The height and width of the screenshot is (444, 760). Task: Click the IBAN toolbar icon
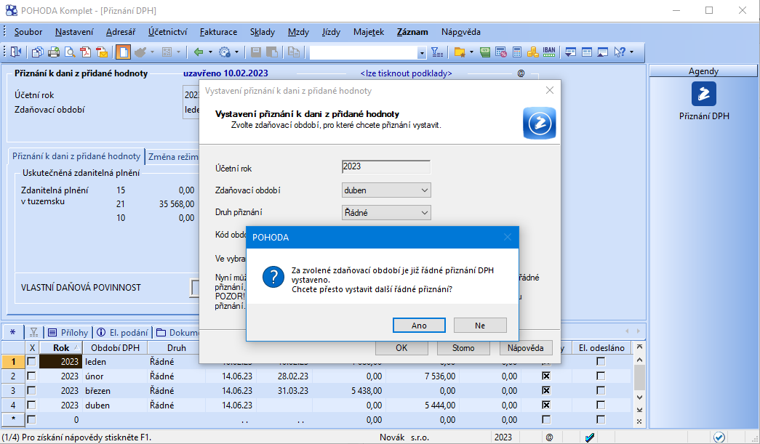549,52
